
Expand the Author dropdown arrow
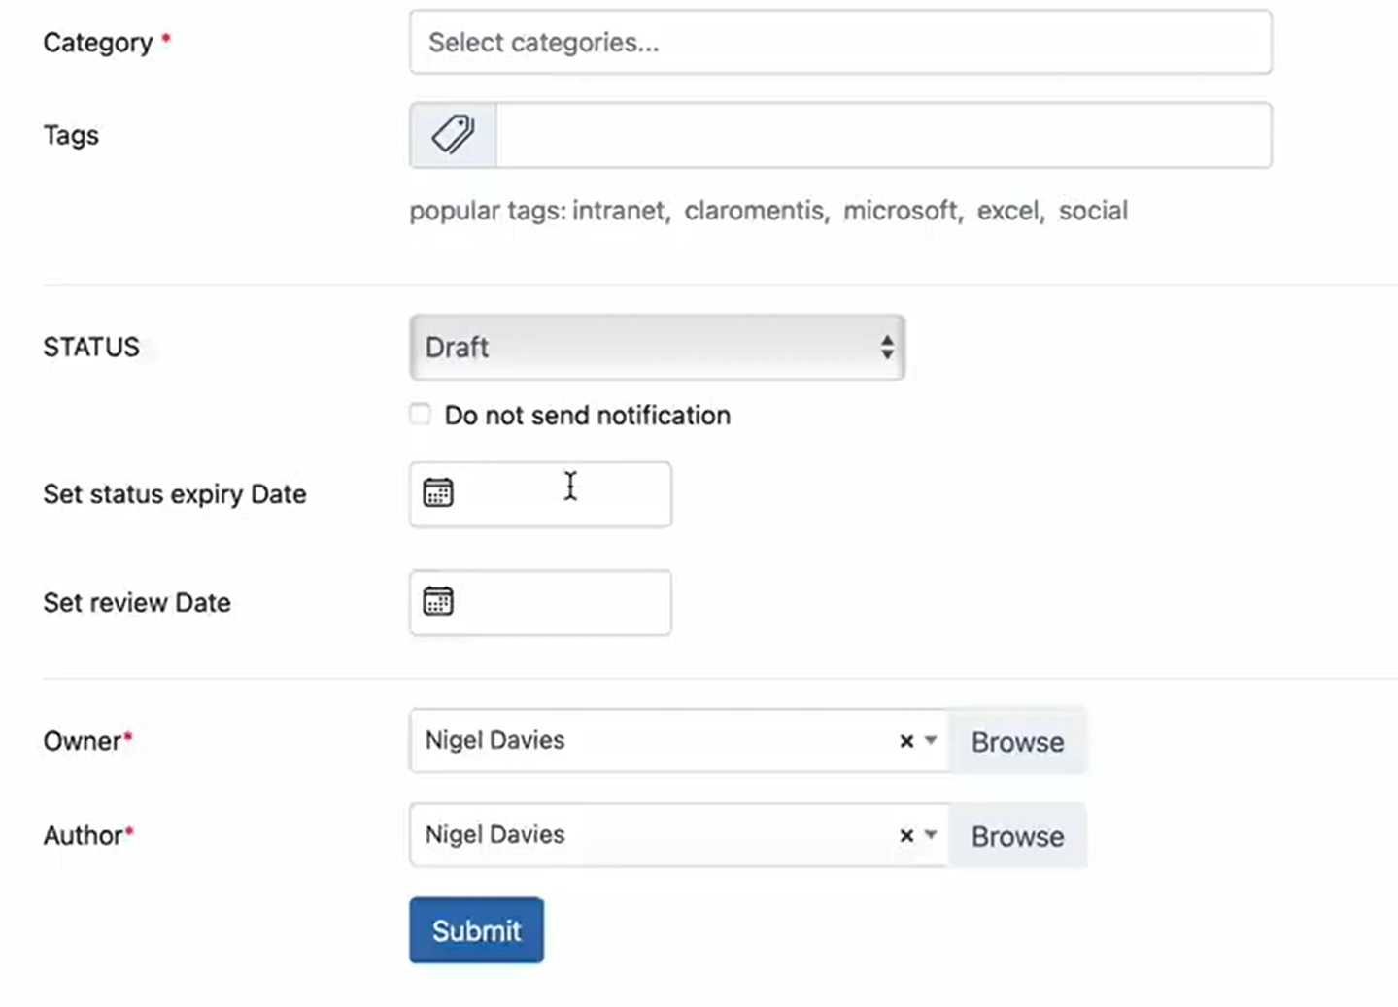[931, 835]
